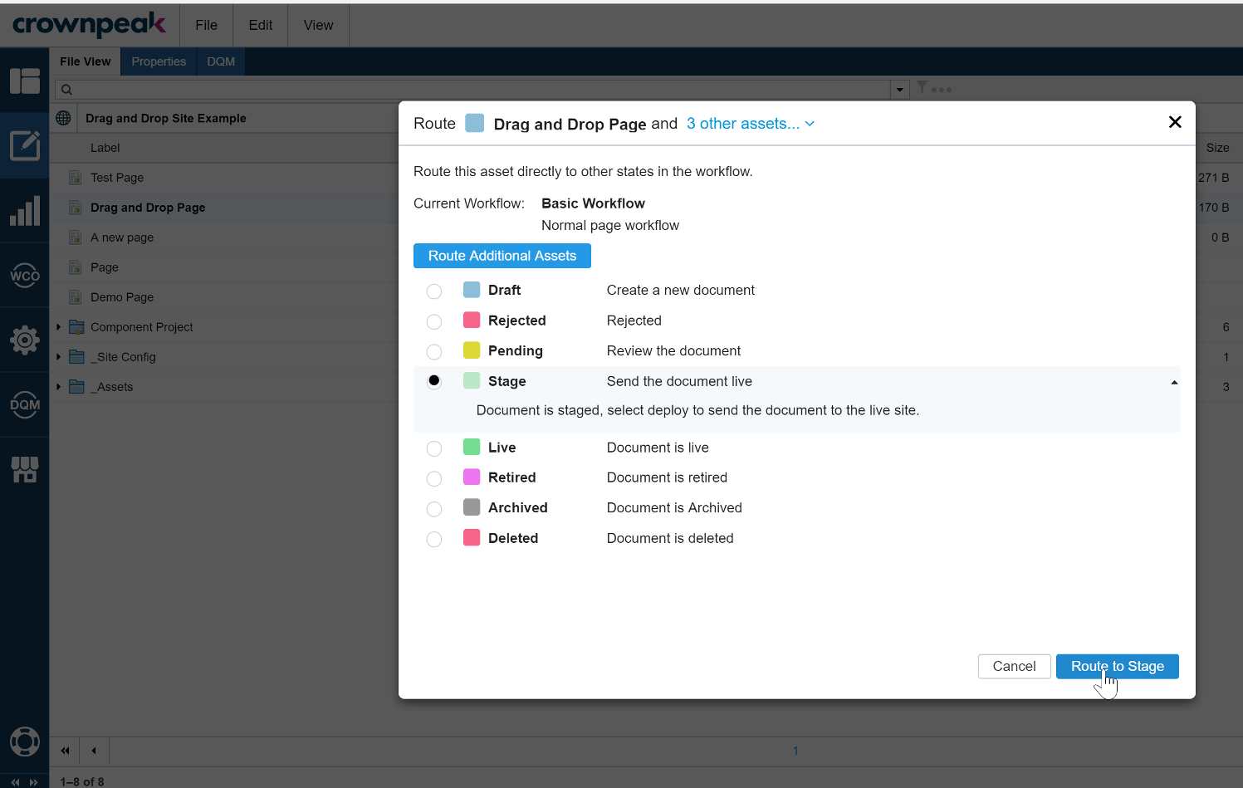Click the Archived gray color swatch
Image resolution: width=1243 pixels, height=788 pixels.
click(x=472, y=507)
